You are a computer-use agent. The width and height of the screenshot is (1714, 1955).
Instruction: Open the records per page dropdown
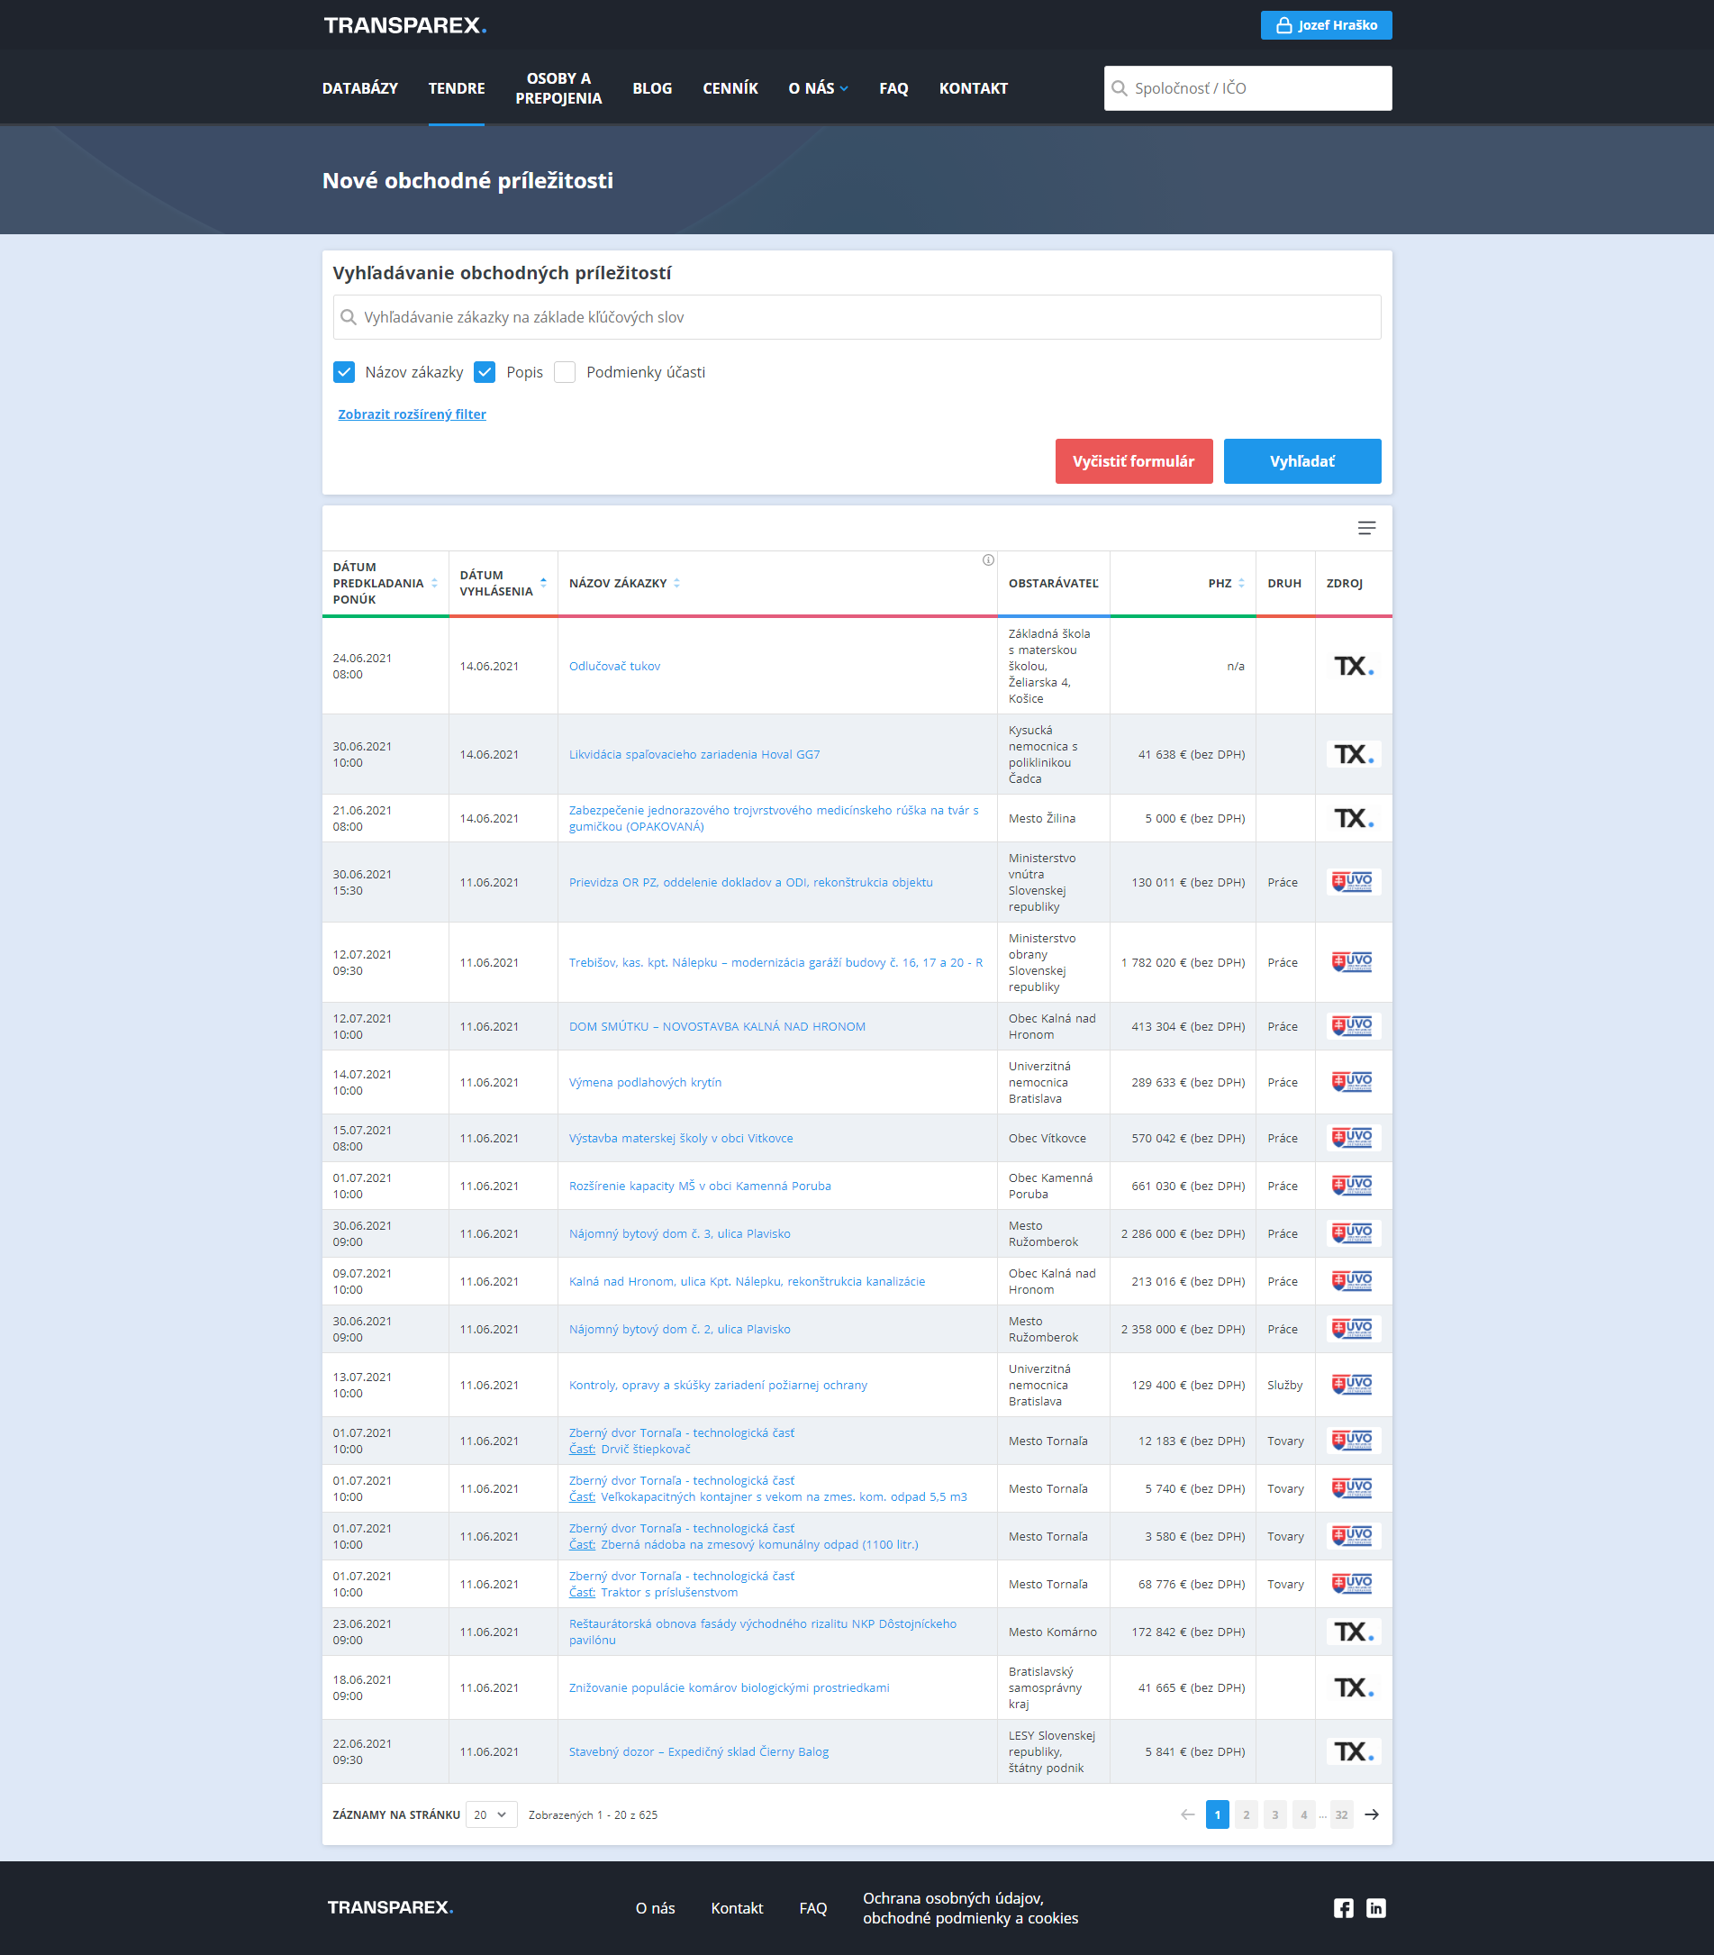[x=490, y=1814]
